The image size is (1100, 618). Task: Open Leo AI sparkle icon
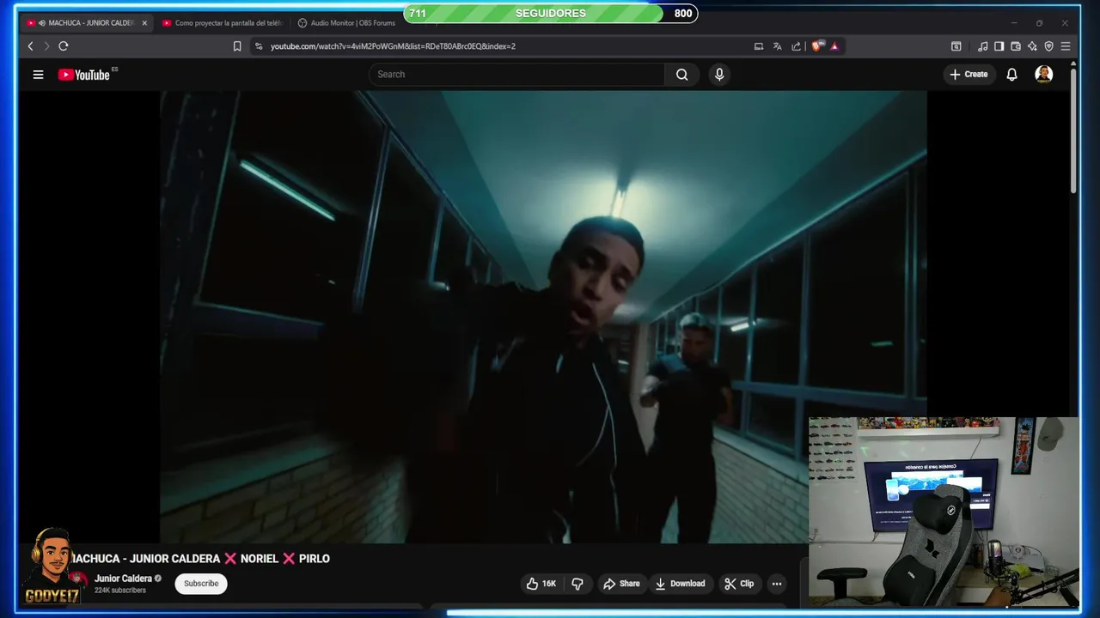[1032, 46]
